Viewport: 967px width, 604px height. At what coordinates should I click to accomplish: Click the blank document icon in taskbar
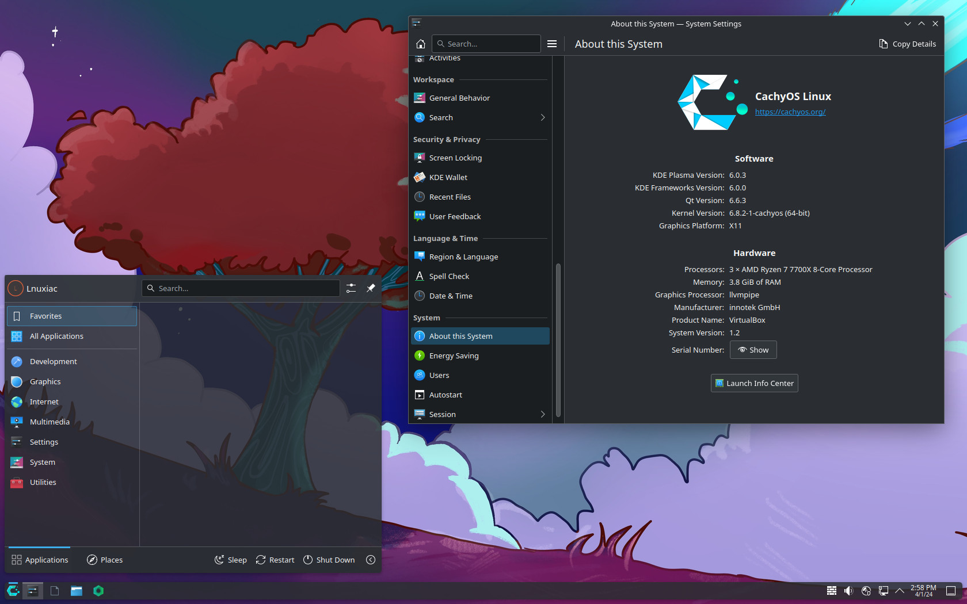click(x=55, y=591)
